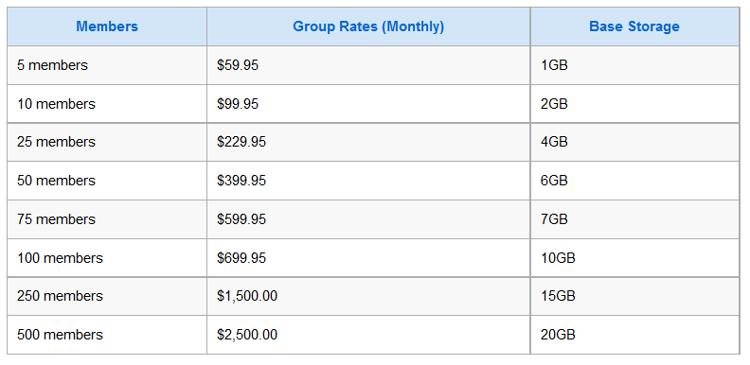
Task: Select the 5 members cell
Action: tap(107, 65)
